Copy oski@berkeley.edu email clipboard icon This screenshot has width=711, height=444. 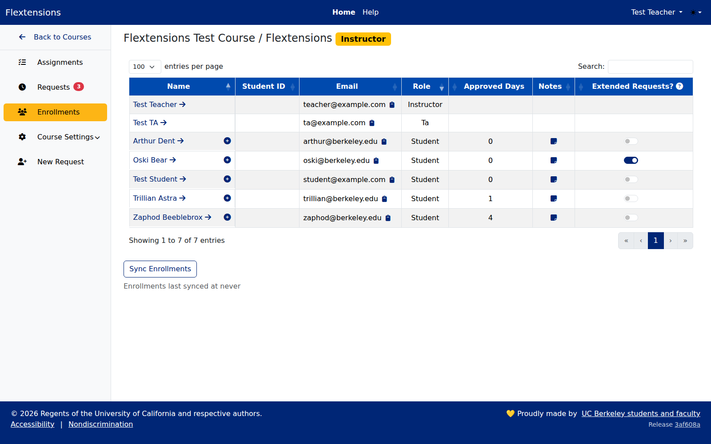pos(376,161)
